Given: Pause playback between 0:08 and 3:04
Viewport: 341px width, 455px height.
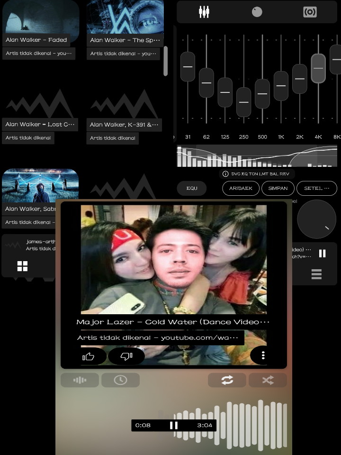Looking at the screenshot, I should click(x=174, y=426).
